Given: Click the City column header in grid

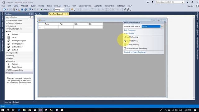Looking at the screenshot, I should click(95, 24).
